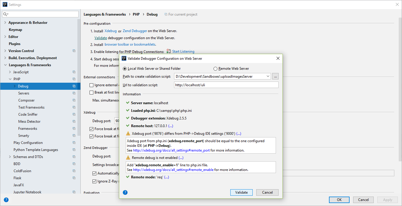402x206 pixels.
Task: Select the Remote Web Server option
Action: coord(216,69)
